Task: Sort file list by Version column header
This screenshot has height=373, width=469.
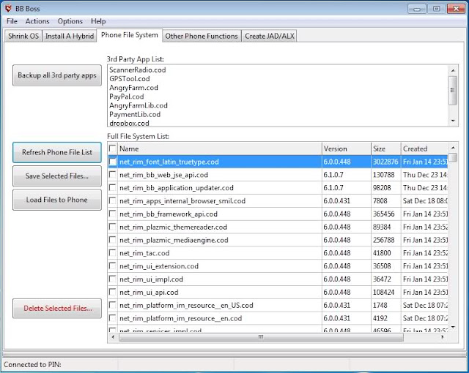Action: coord(347,148)
